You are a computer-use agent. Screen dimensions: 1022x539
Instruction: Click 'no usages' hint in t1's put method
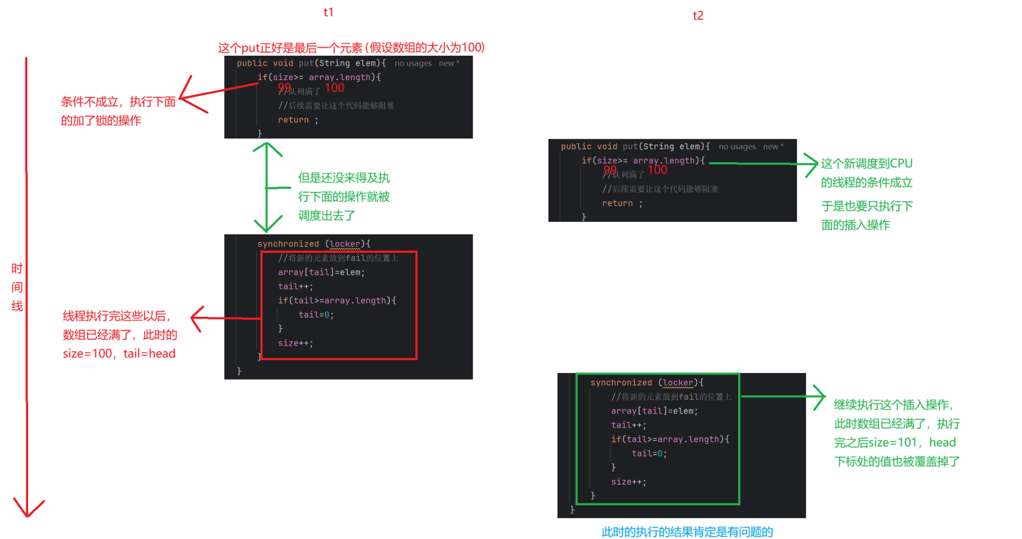[x=413, y=63]
